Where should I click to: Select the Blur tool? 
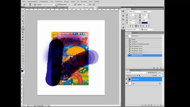[23, 42]
